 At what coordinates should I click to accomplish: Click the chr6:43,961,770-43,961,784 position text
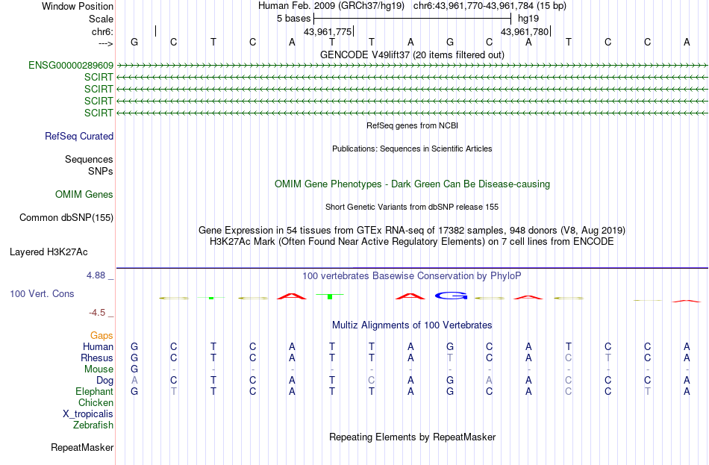click(x=490, y=6)
